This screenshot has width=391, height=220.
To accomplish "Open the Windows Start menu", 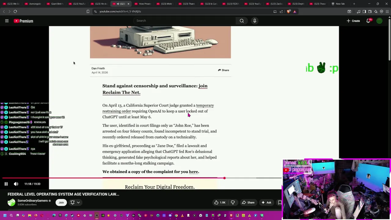I will point(5,215).
